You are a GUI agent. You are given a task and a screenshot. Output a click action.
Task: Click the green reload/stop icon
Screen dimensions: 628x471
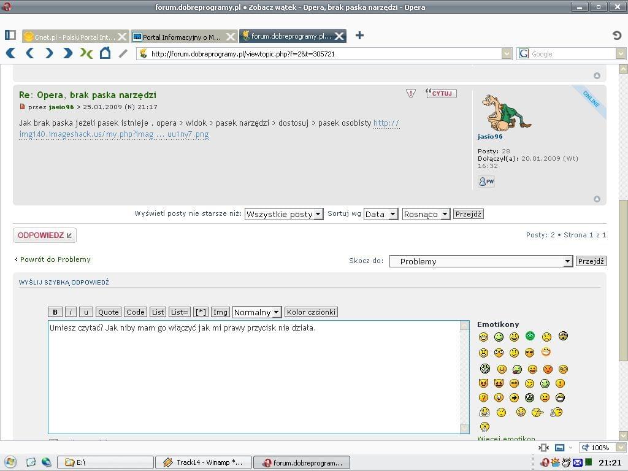(x=86, y=53)
